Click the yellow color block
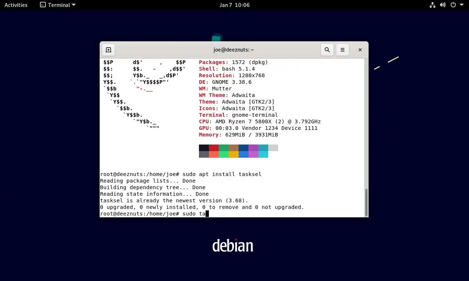 (233, 154)
